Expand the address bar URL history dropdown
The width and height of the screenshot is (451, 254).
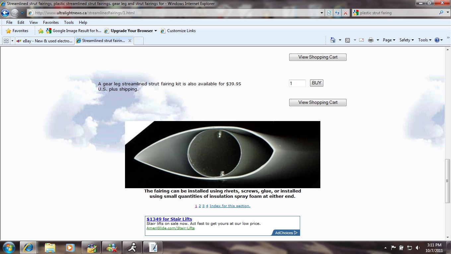[322, 13]
